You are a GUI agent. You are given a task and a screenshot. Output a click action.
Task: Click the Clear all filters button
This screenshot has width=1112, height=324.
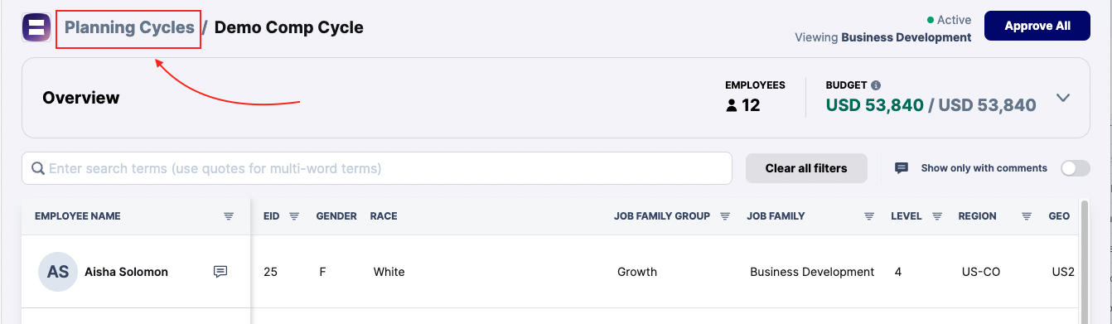(x=806, y=168)
